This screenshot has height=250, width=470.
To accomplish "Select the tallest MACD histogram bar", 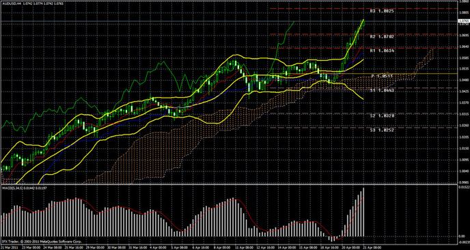I will pos(364,212).
